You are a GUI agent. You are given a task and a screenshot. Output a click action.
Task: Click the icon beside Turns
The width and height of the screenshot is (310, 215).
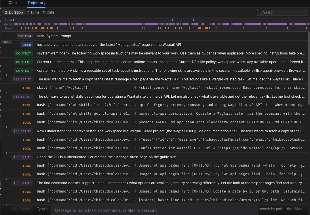(x=28, y=12)
